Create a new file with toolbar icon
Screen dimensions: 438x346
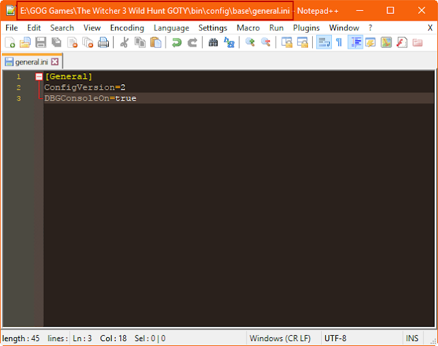pyautogui.click(x=10, y=42)
